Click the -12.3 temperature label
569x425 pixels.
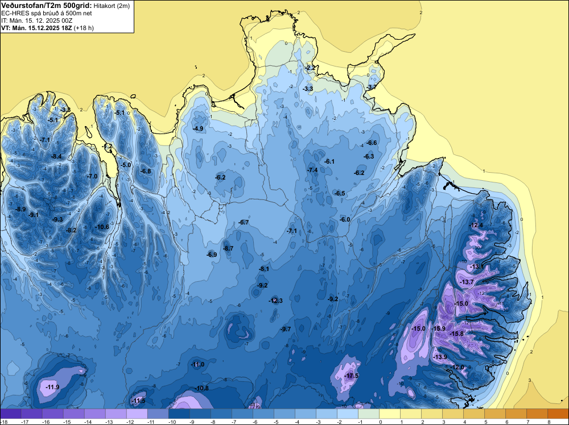[275, 301]
